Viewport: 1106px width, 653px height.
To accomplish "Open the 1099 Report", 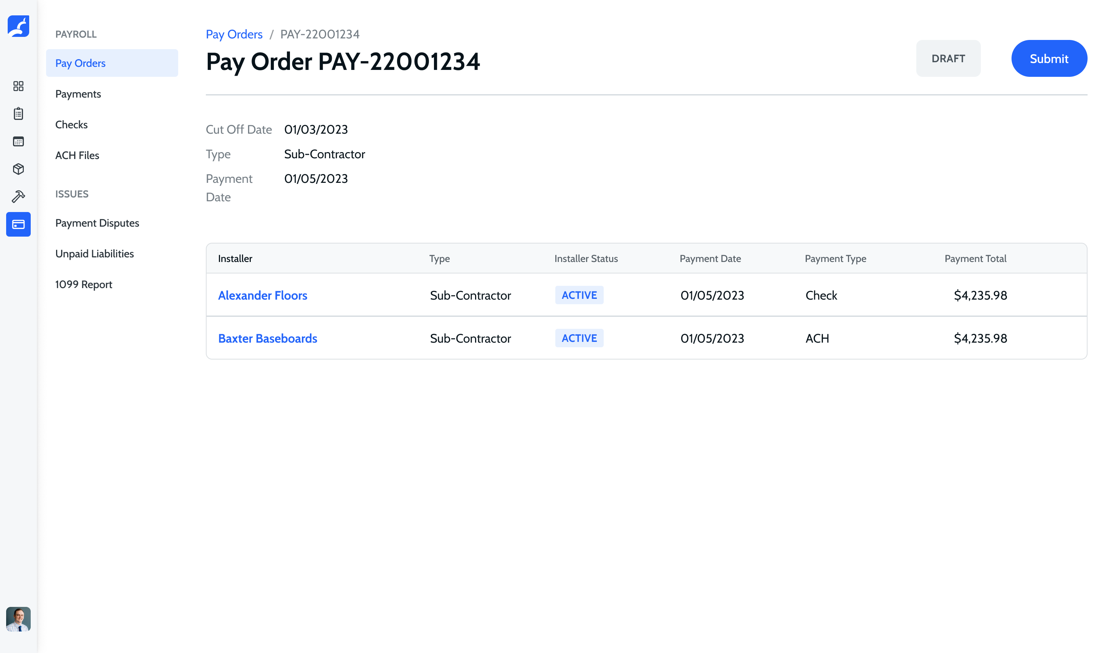I will (84, 285).
